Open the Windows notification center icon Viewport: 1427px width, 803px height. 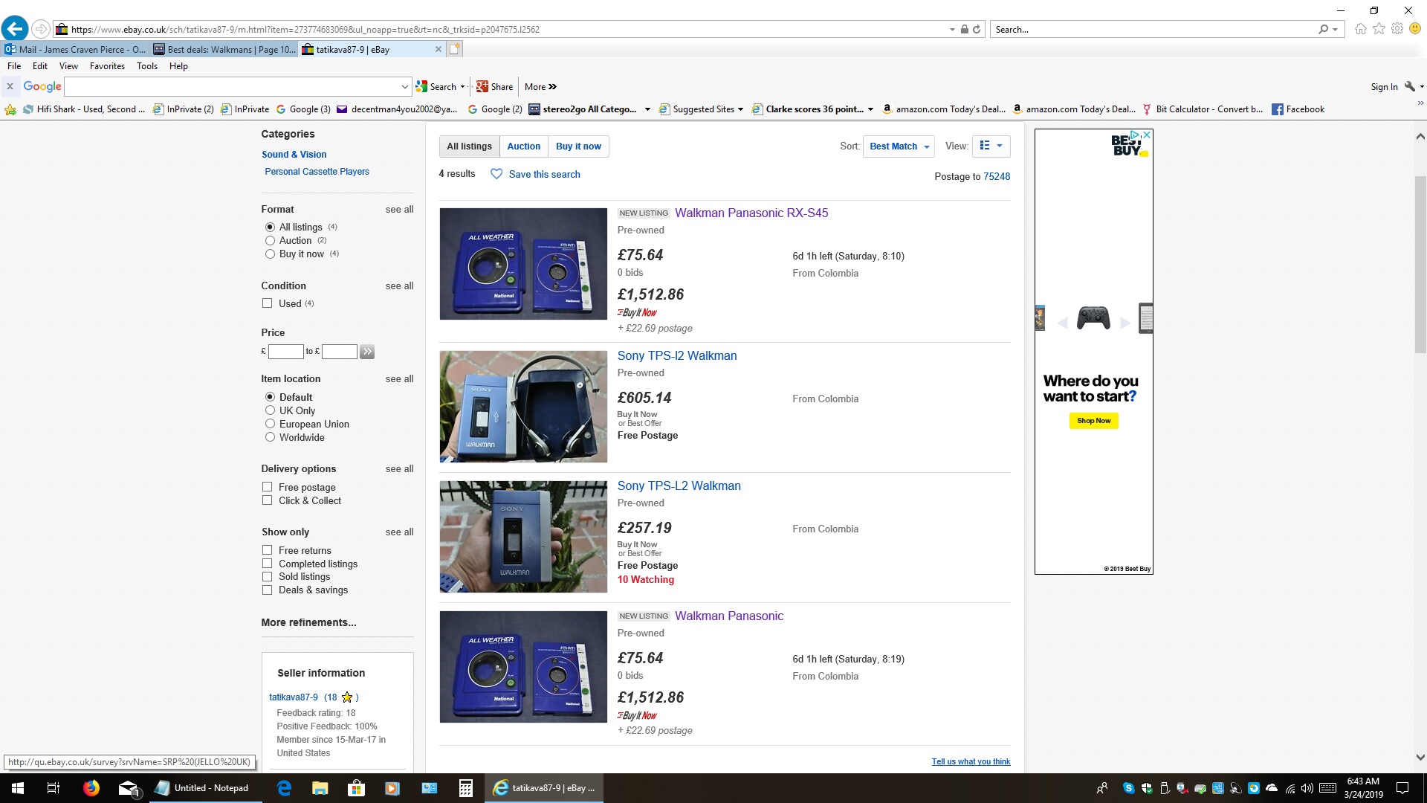click(x=1402, y=788)
